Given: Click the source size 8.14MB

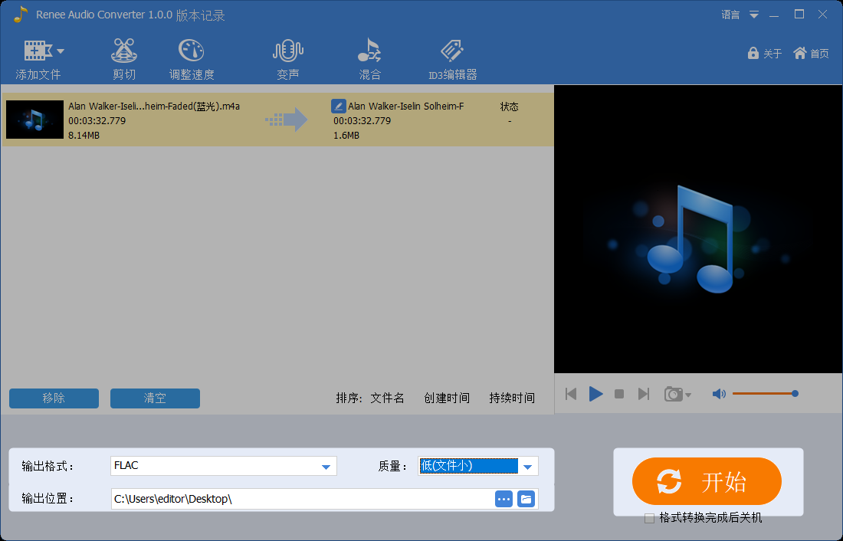Looking at the screenshot, I should pyautogui.click(x=84, y=136).
